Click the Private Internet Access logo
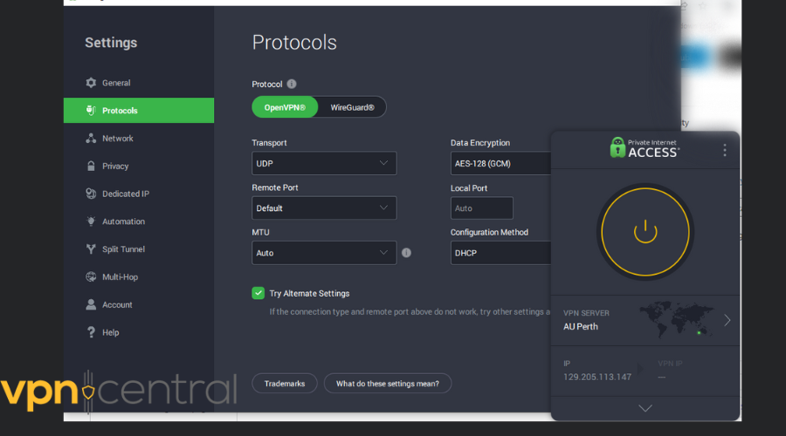786x436 pixels. click(x=645, y=148)
